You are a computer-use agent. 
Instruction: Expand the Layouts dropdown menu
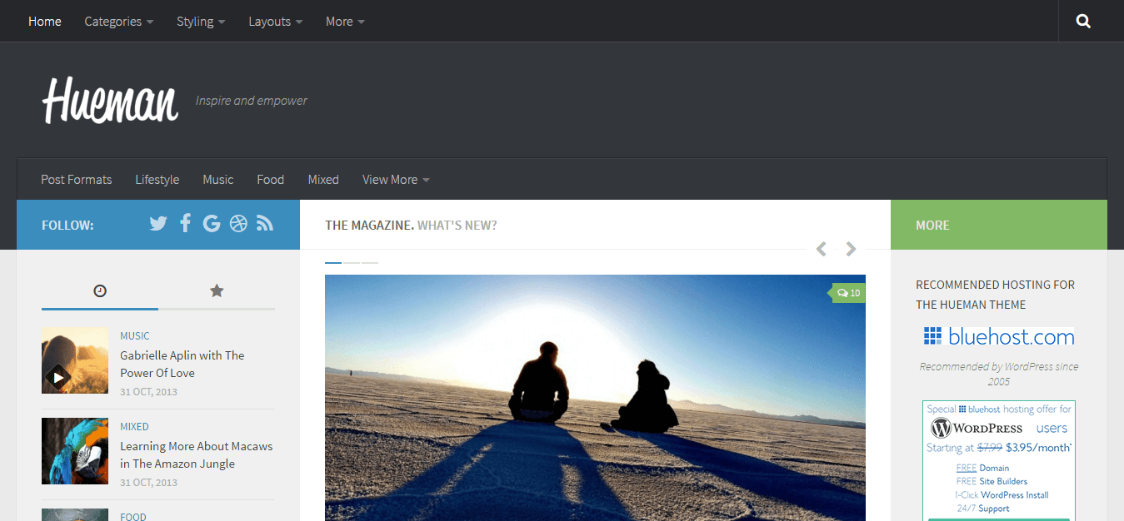click(x=275, y=22)
